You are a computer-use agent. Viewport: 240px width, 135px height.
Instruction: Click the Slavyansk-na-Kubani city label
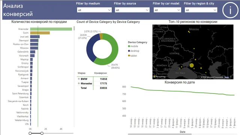click(18, 101)
